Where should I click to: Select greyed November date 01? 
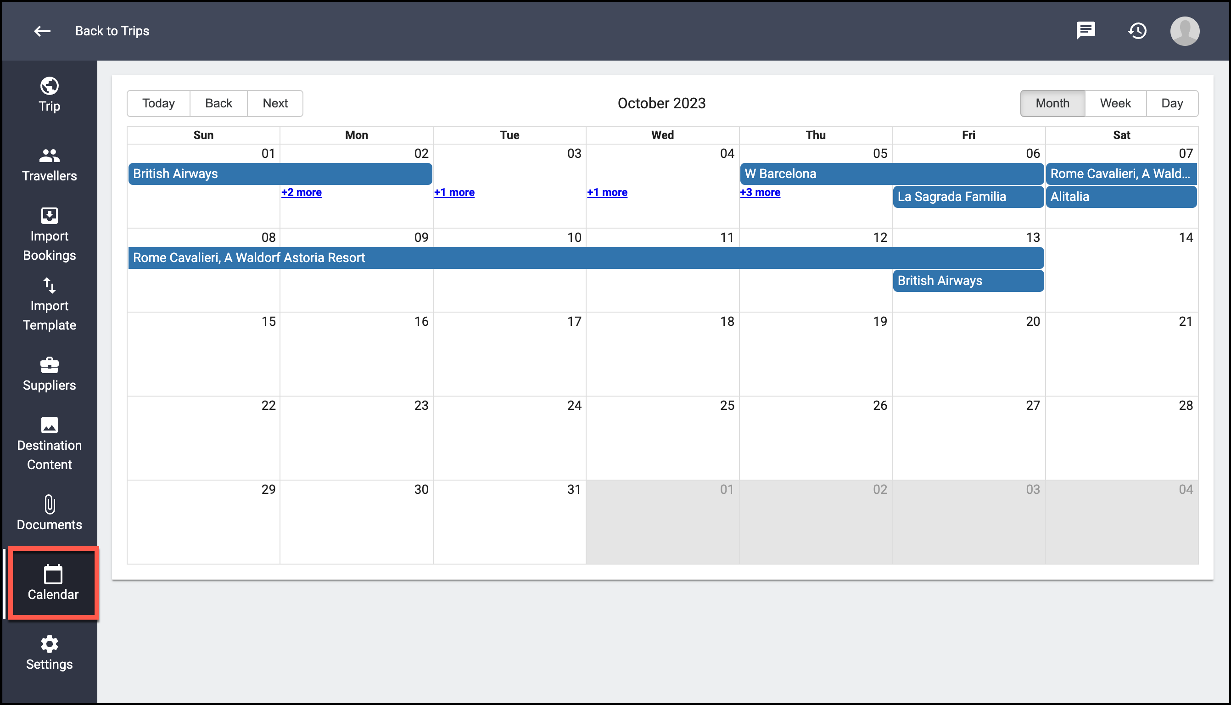coord(727,490)
